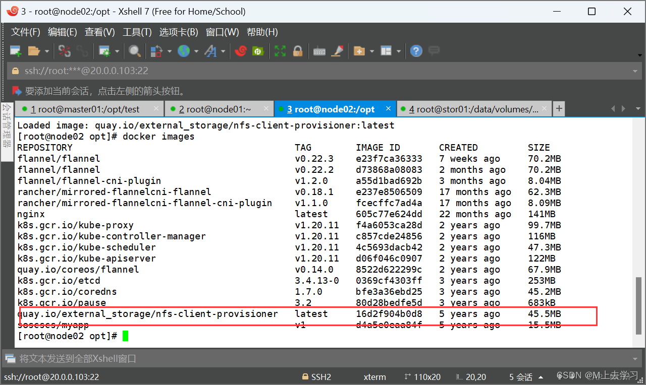
Task: Click the Open session folder icon
Action: coord(34,51)
